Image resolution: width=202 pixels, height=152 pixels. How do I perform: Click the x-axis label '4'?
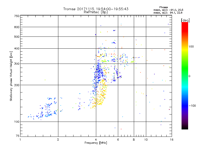click(96, 140)
